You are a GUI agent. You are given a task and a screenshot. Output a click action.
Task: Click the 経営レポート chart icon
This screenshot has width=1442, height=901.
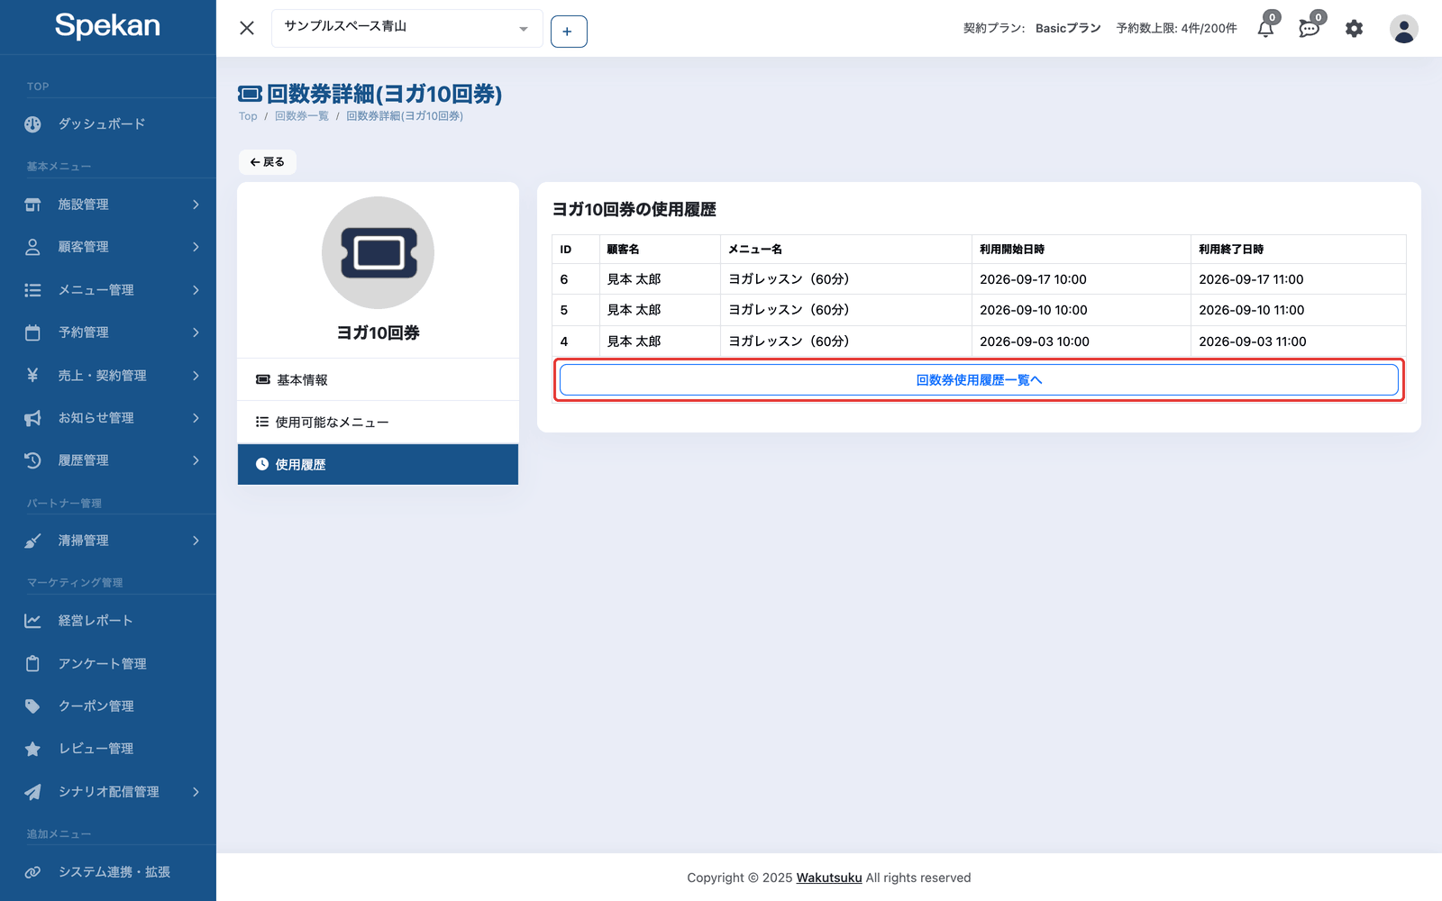(32, 621)
